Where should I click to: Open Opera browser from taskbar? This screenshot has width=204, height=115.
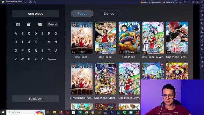pyautogui.click(x=67, y=112)
